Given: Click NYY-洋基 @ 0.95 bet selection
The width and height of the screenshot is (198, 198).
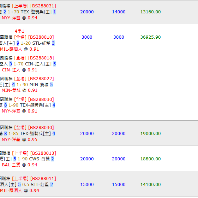Looking at the screenshot, I should [x=19, y=140].
